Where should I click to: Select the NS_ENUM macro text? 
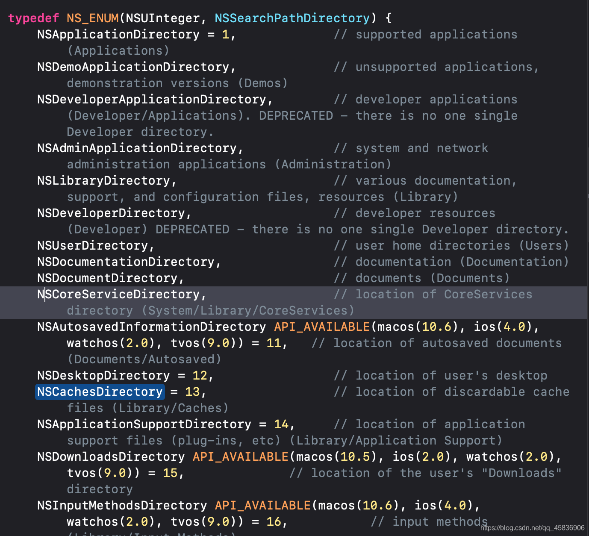pos(93,18)
